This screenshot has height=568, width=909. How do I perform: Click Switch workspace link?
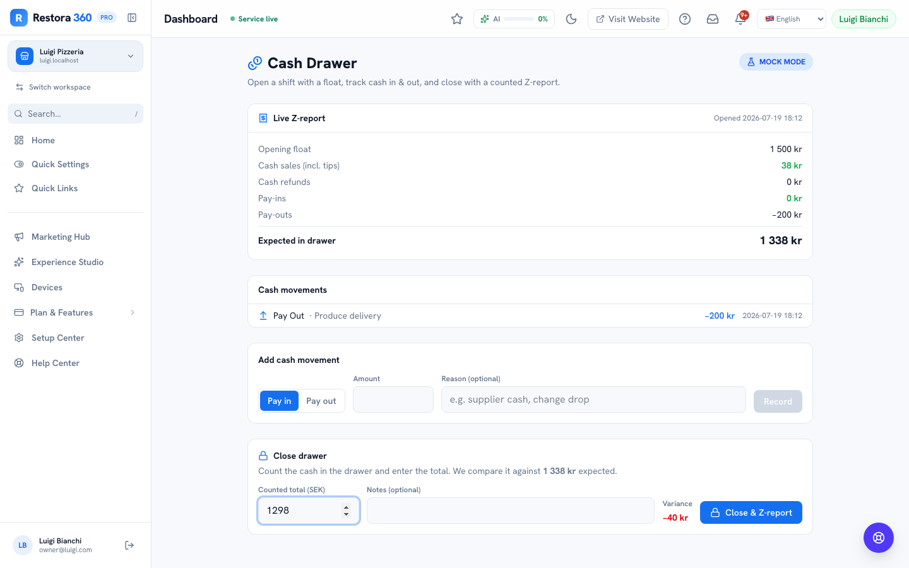[x=53, y=87]
